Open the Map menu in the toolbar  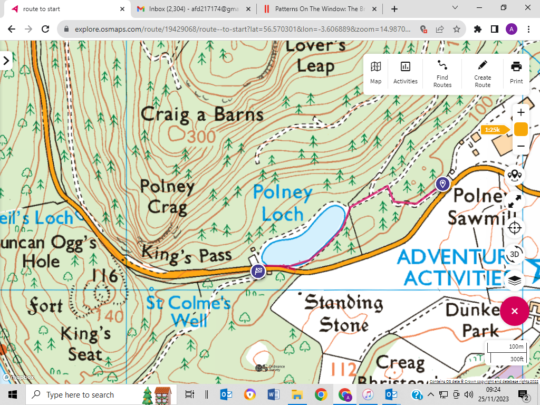pyautogui.click(x=375, y=73)
